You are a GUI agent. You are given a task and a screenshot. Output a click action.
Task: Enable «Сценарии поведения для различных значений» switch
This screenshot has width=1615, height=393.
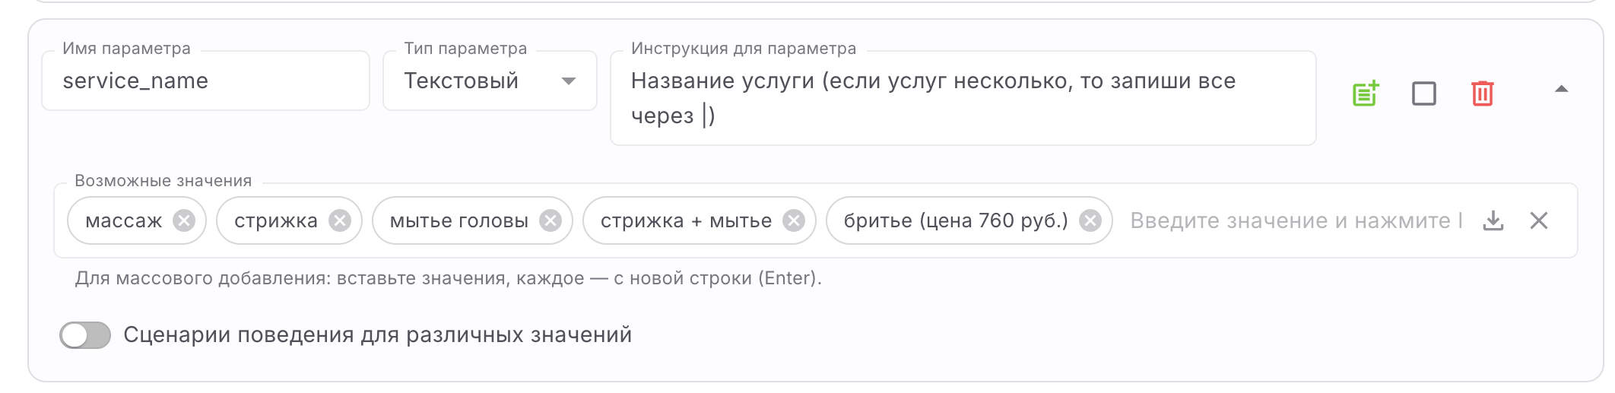[x=85, y=335]
